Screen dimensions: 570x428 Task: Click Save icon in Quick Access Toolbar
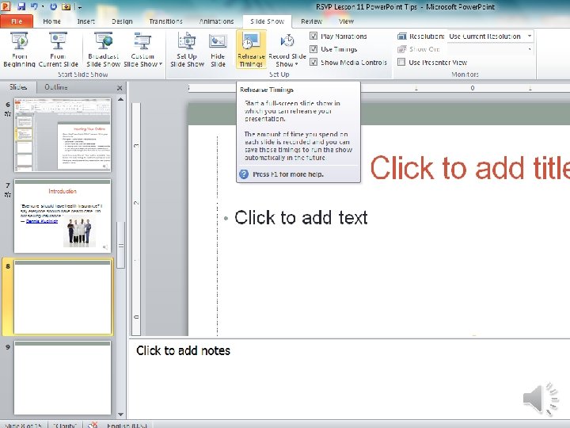21,6
